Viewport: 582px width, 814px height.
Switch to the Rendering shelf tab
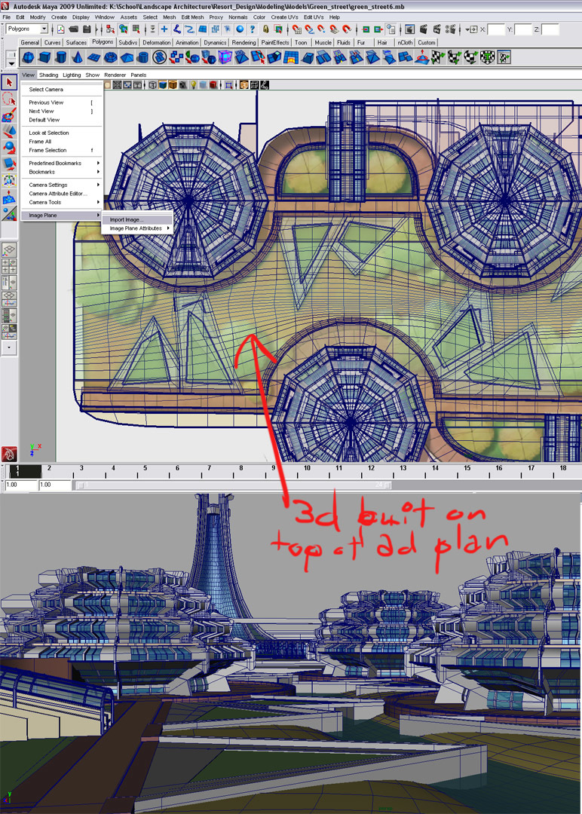244,43
